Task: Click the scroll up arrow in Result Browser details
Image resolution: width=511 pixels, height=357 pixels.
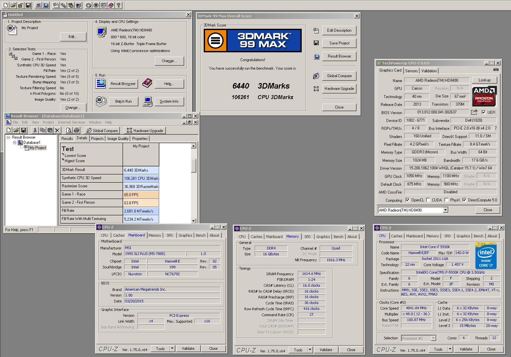Action: tap(194, 146)
